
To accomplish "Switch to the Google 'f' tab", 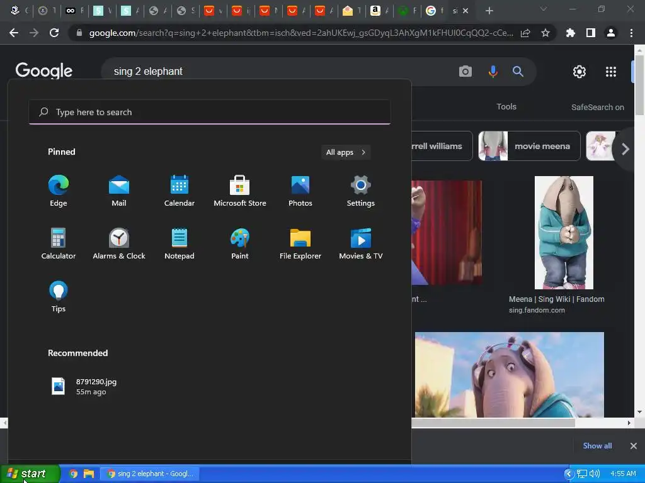I will point(435,11).
